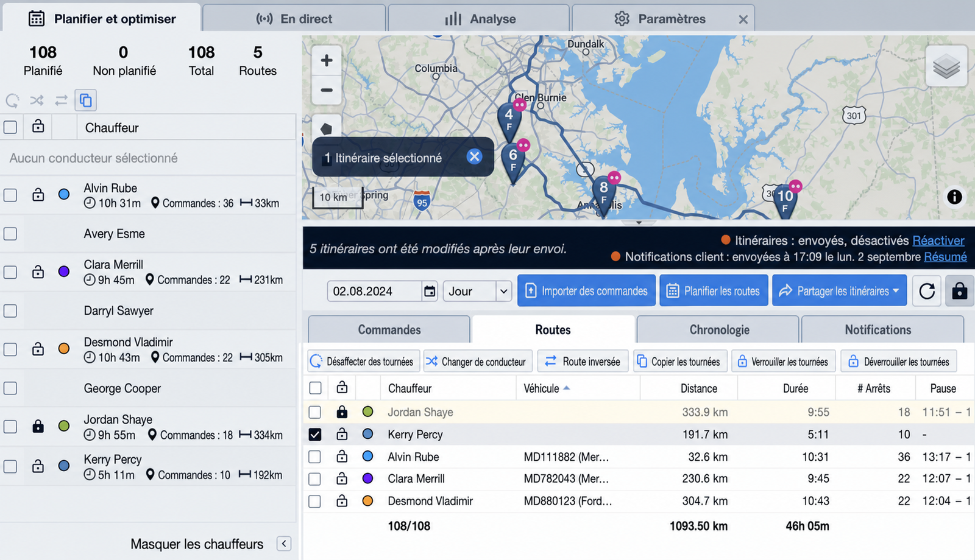The width and height of the screenshot is (975, 560).
Task: Click Alvin Rube's blue color dot in driver list
Action: click(x=64, y=195)
